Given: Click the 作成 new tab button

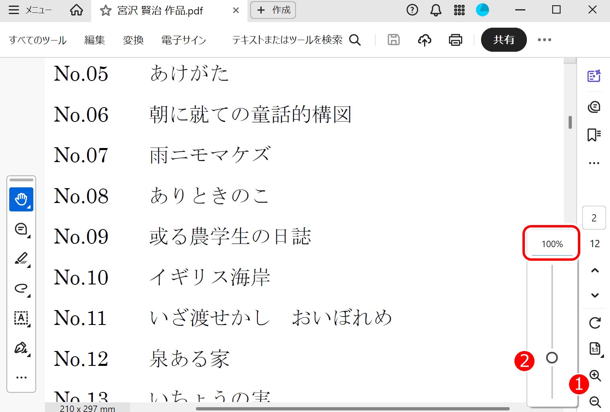Looking at the screenshot, I should point(273,10).
